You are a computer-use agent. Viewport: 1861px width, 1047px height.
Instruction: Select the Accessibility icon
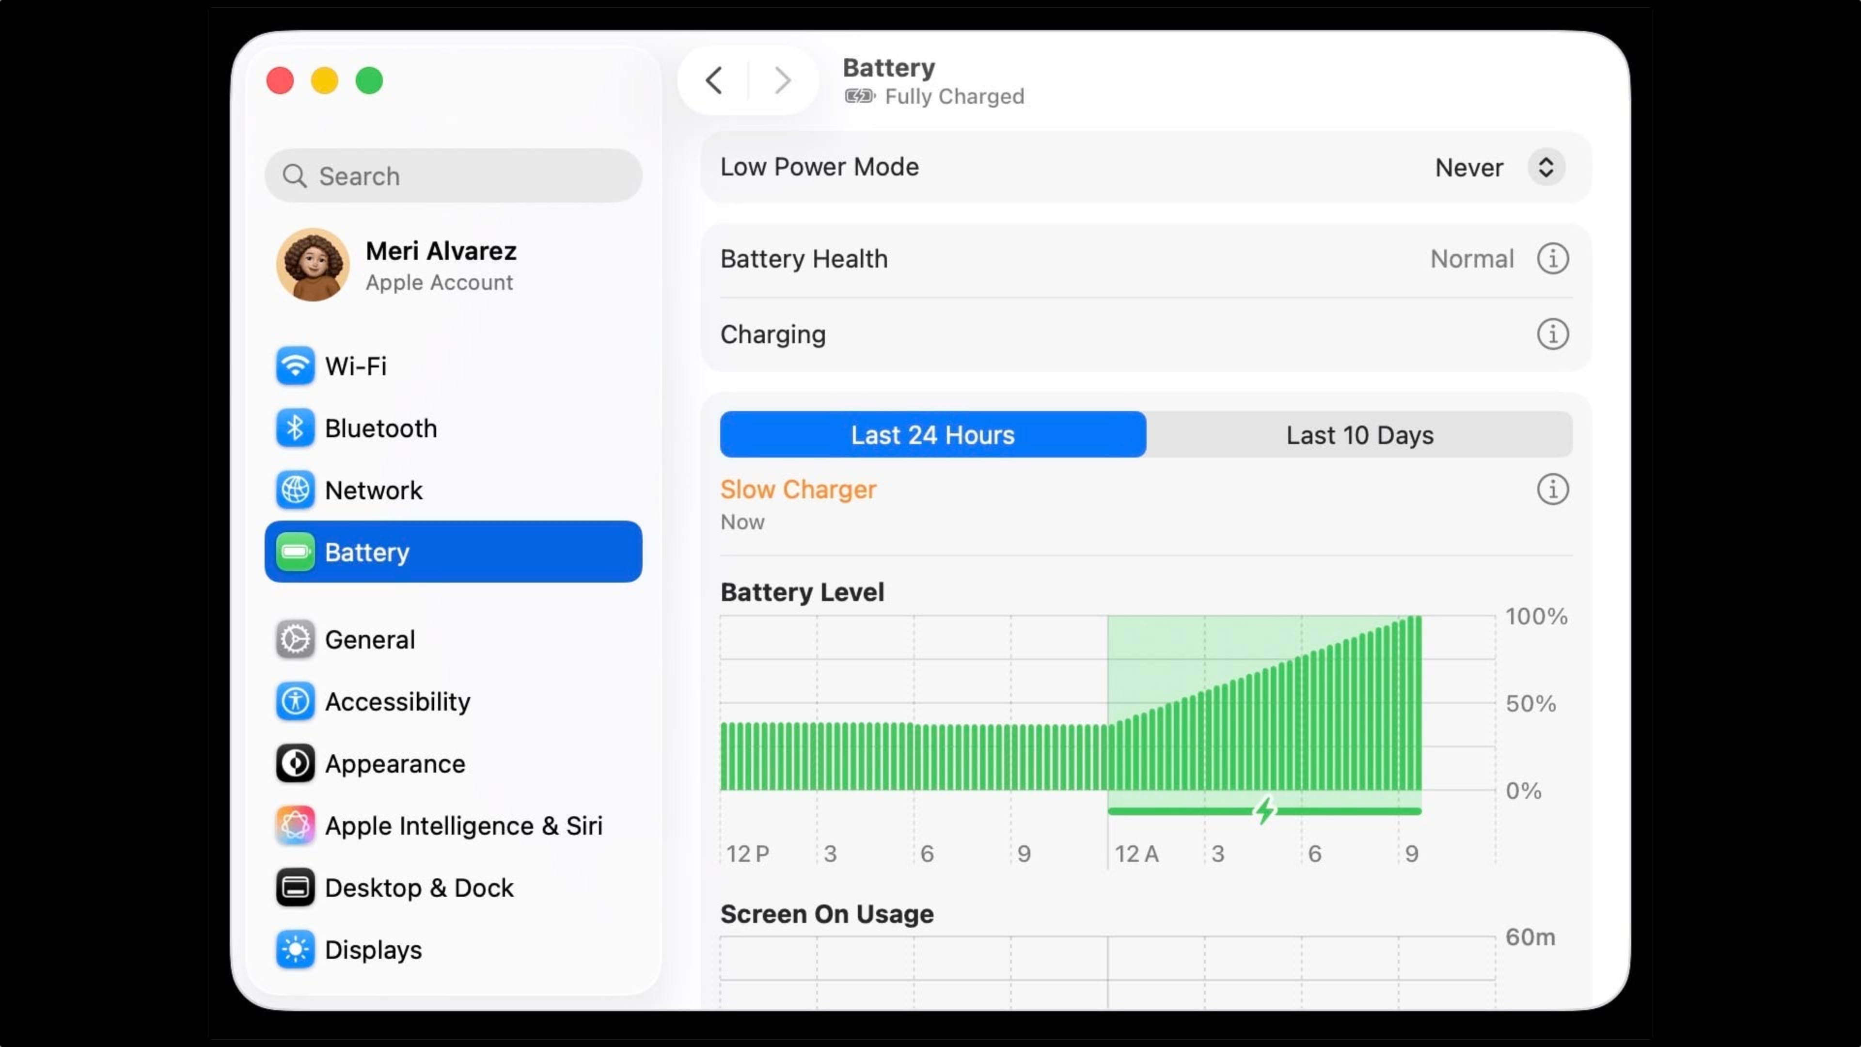[296, 701]
